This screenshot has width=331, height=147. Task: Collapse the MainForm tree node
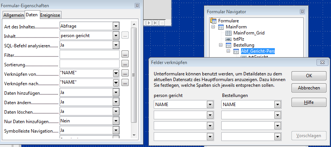(213, 27)
